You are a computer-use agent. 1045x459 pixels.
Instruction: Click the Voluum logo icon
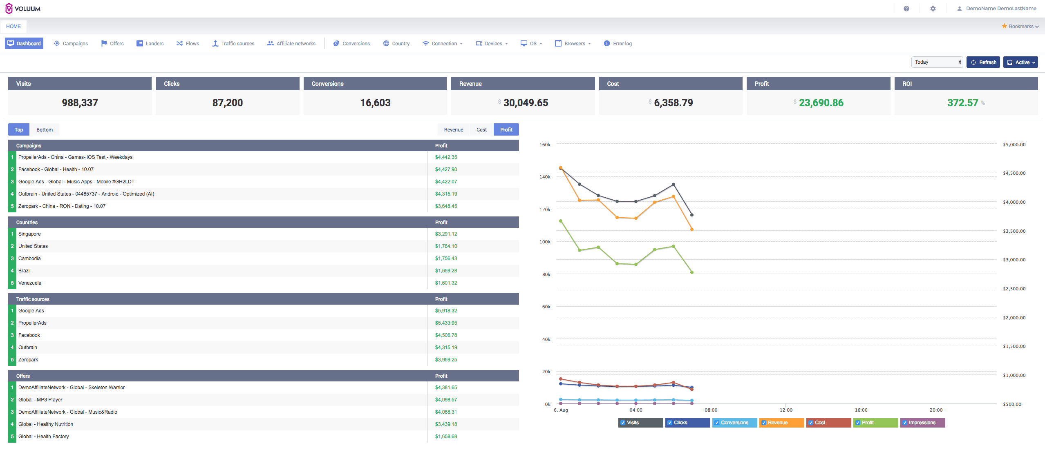(9, 9)
